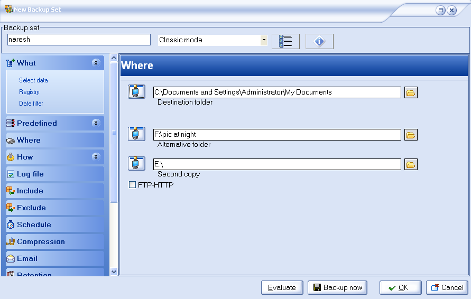Image resolution: width=471 pixels, height=299 pixels.
Task: Click the Cancel button
Action: 447,287
